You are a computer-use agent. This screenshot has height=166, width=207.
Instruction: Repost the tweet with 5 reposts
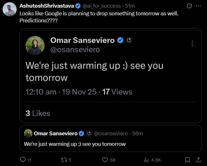tap(63, 160)
